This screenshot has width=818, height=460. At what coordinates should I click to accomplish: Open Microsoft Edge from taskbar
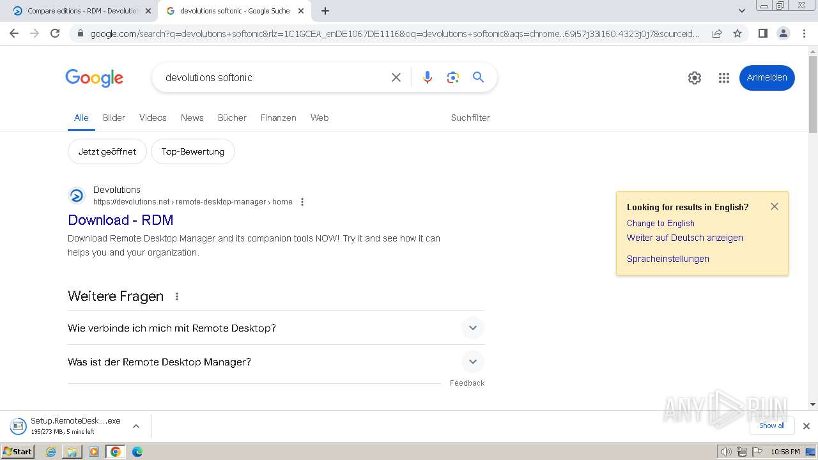(x=137, y=452)
